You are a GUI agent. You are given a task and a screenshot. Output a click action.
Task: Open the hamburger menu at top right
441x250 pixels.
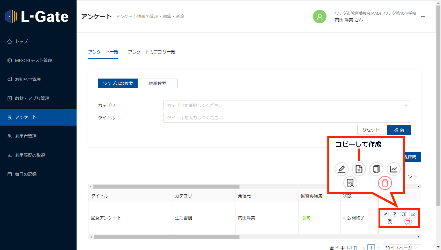click(x=423, y=17)
